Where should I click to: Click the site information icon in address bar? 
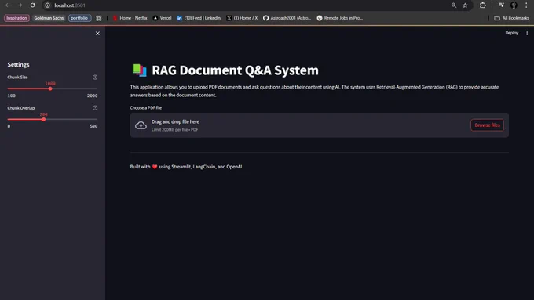tap(48, 5)
